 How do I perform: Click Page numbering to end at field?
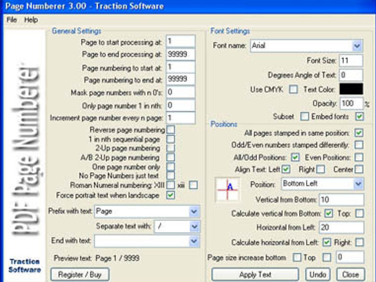coord(180,79)
